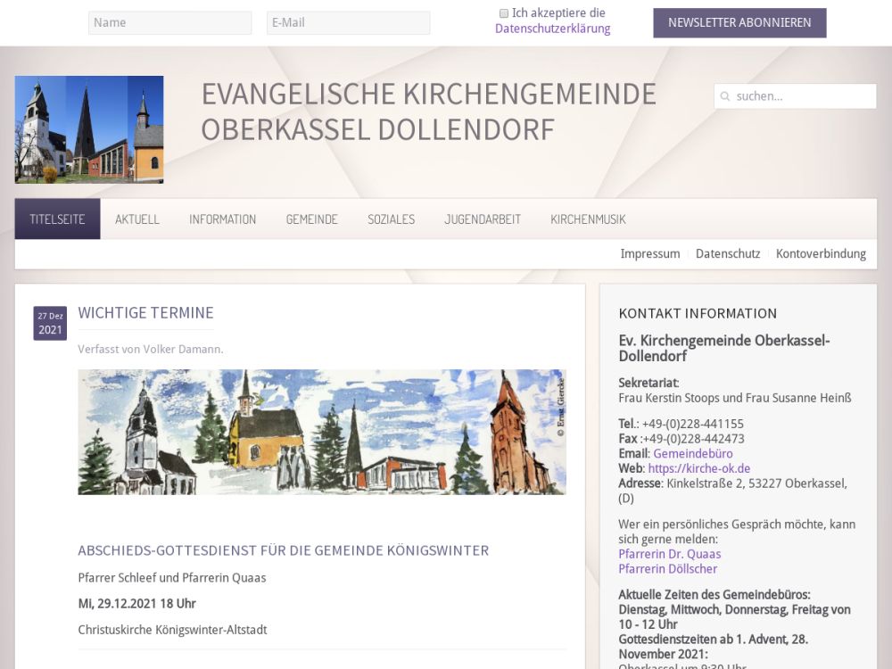Screen dimensions: 892x669
Task: Open the Datenschutzerklärung link
Action: click(552, 29)
